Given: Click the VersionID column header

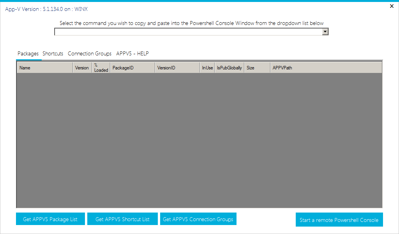Looking at the screenshot, I should click(177, 68).
